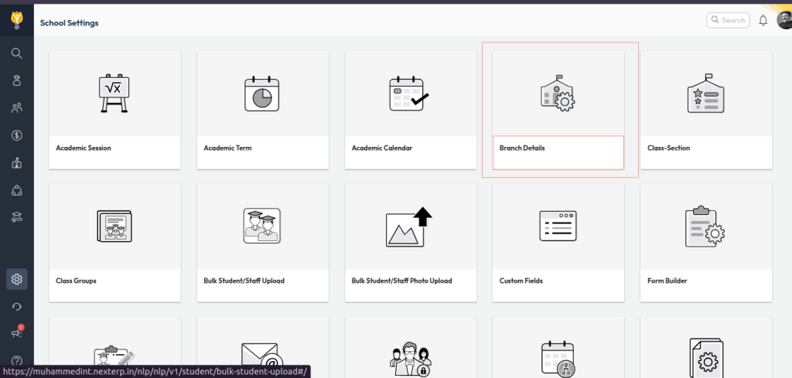Select the Academic Calendar tile

pos(410,110)
